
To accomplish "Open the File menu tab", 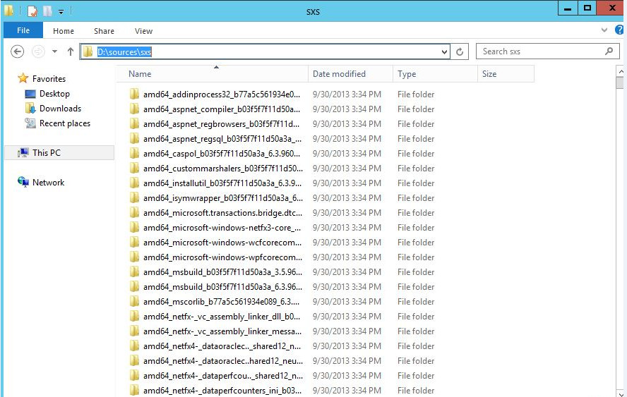I will point(23,30).
